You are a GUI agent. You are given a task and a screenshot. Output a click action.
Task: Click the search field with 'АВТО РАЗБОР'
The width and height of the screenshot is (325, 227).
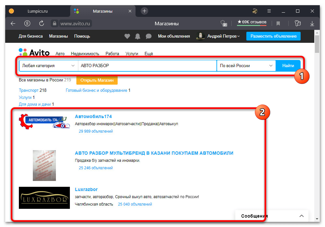click(x=147, y=66)
